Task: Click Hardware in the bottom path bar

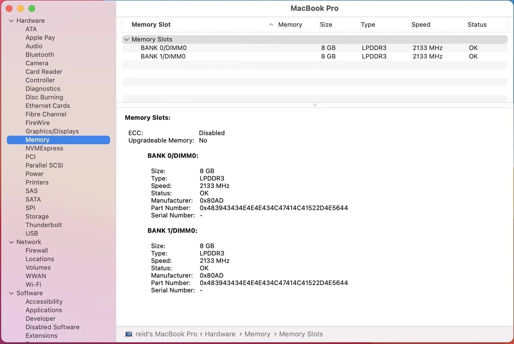Action: pyautogui.click(x=220, y=334)
